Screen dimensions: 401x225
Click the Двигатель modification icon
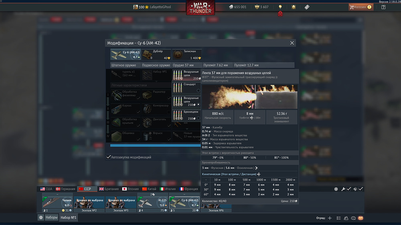tap(147, 123)
